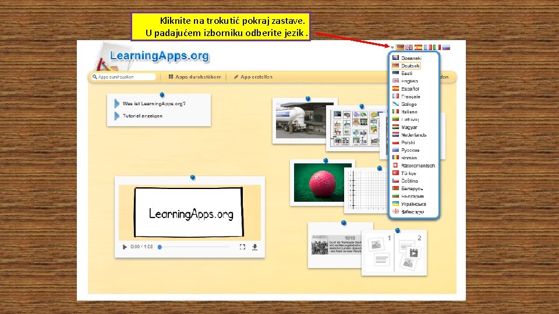This screenshot has width=559, height=314.
Task: Click the video progress slider
Action: 194,247
